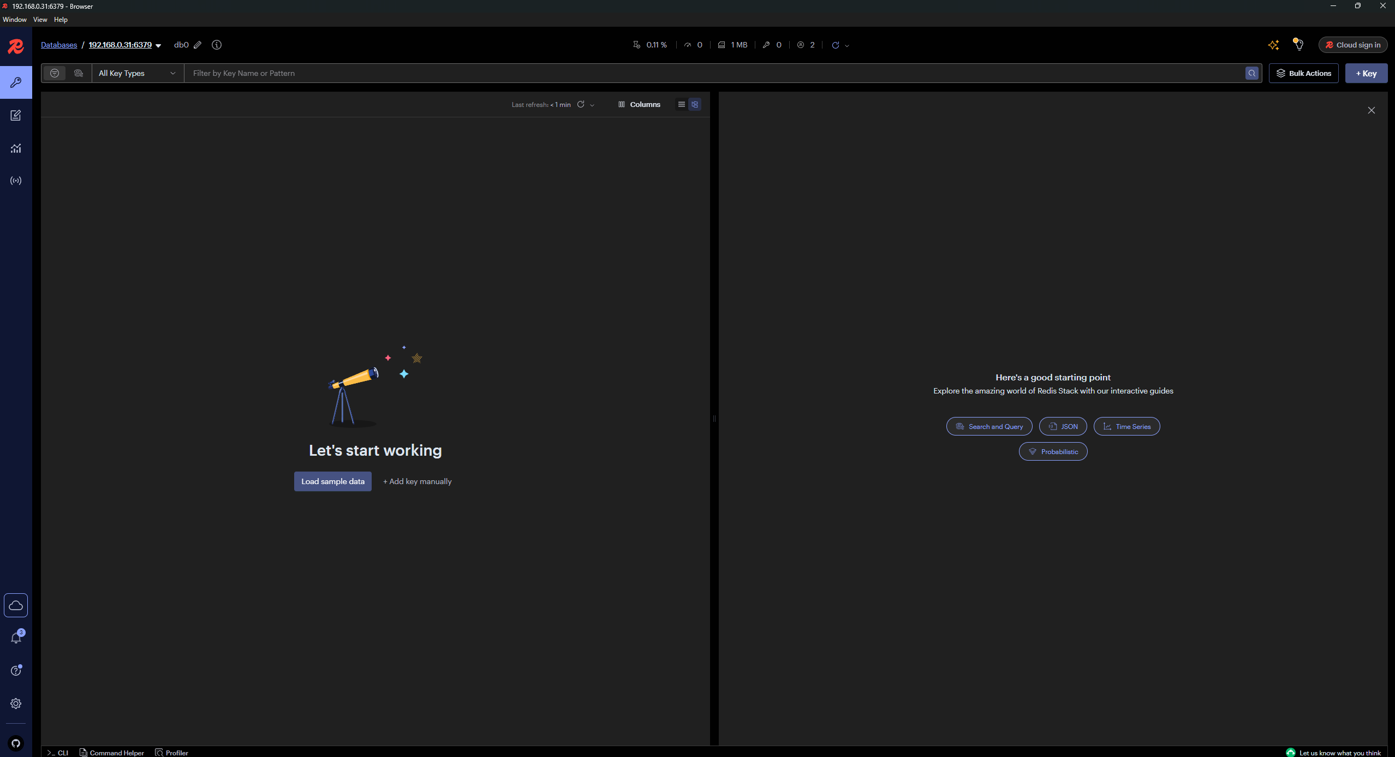Expand overview refresh rate chevron
Viewport: 1395px width, 757px height.
(x=847, y=45)
